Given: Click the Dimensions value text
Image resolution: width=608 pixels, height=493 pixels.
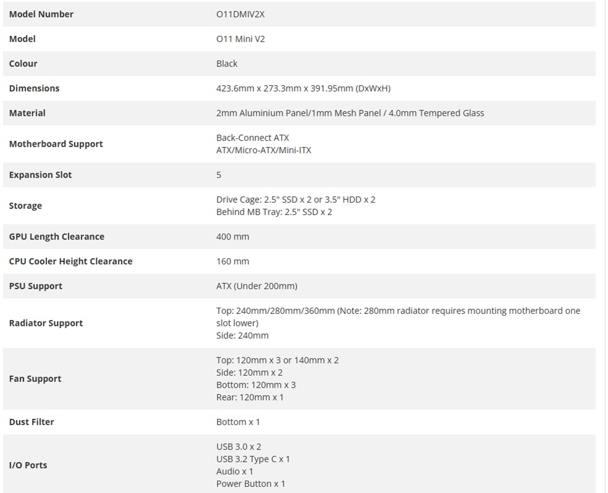Looking at the screenshot, I should (x=303, y=88).
